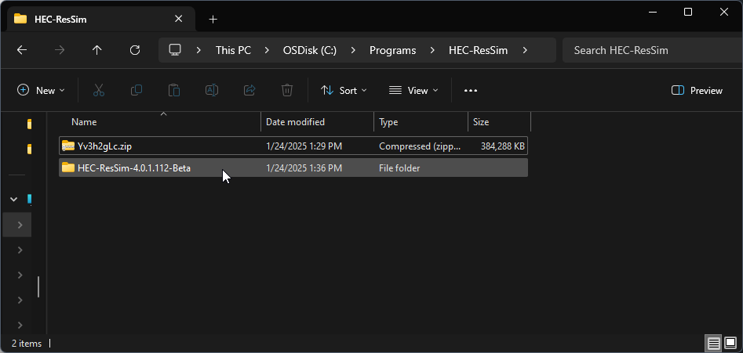Click the File folder type cell

point(399,168)
